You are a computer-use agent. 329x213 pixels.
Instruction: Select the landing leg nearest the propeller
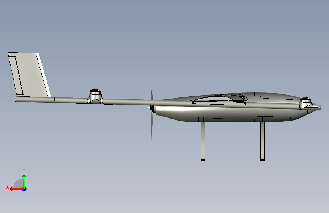coord(203,141)
